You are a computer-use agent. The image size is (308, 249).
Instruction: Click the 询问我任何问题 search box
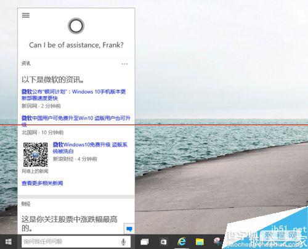point(76,242)
